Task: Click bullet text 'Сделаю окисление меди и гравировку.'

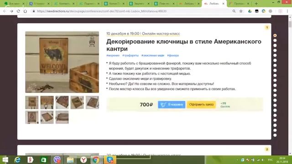Action: point(140,79)
